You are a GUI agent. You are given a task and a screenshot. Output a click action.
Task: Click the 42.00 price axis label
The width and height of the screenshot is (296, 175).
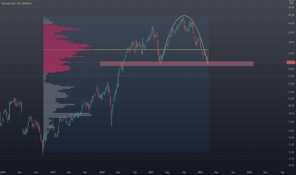(291, 32)
